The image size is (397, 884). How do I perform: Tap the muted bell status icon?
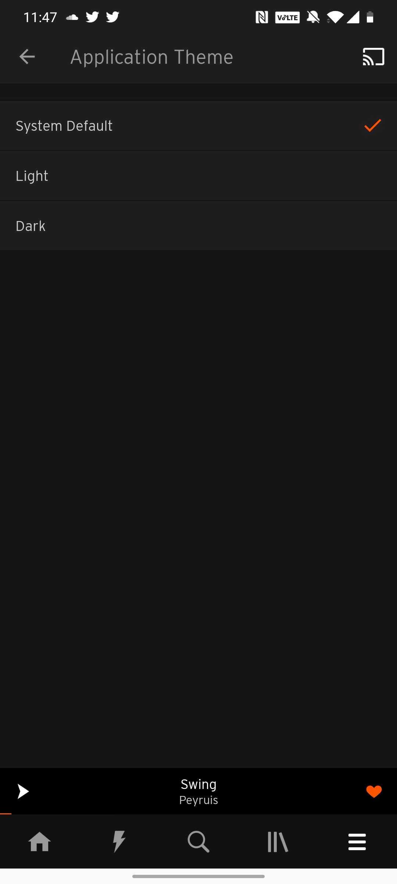(x=313, y=17)
